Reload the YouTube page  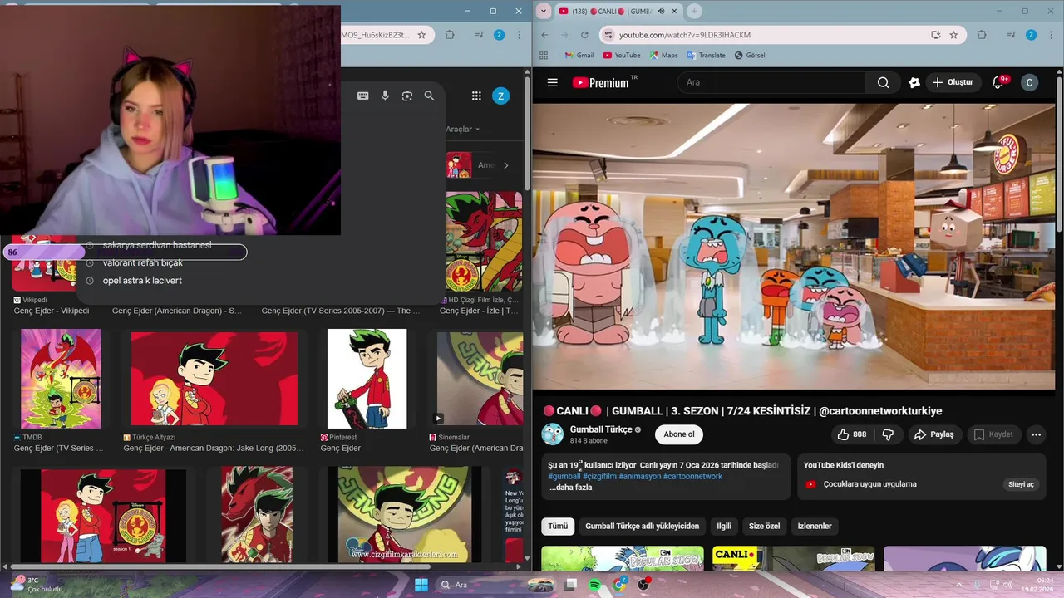point(584,35)
